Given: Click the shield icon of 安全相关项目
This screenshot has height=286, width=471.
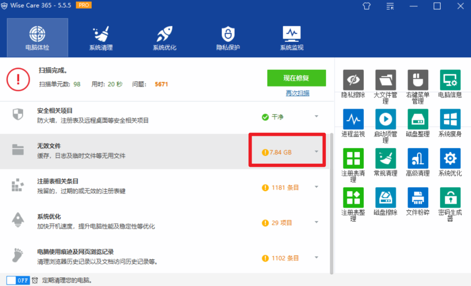Looking at the screenshot, I should [18, 114].
